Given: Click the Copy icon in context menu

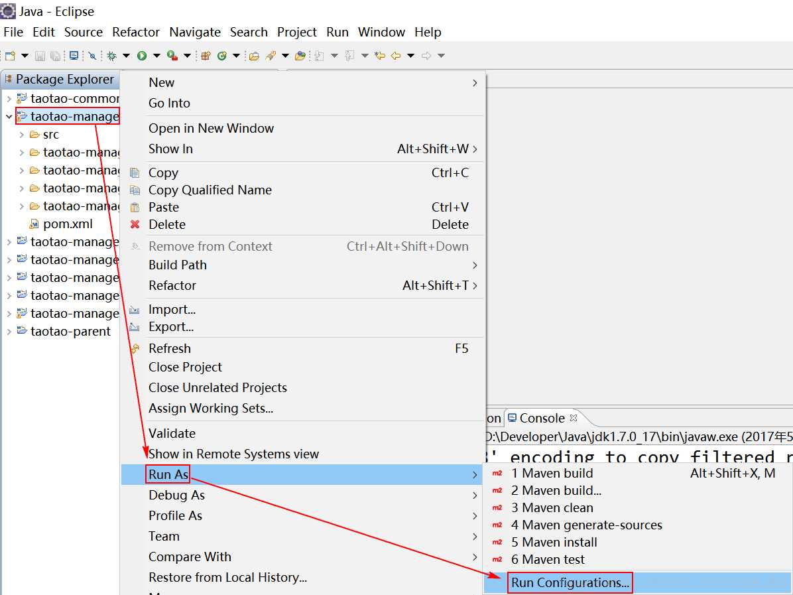Looking at the screenshot, I should (135, 173).
